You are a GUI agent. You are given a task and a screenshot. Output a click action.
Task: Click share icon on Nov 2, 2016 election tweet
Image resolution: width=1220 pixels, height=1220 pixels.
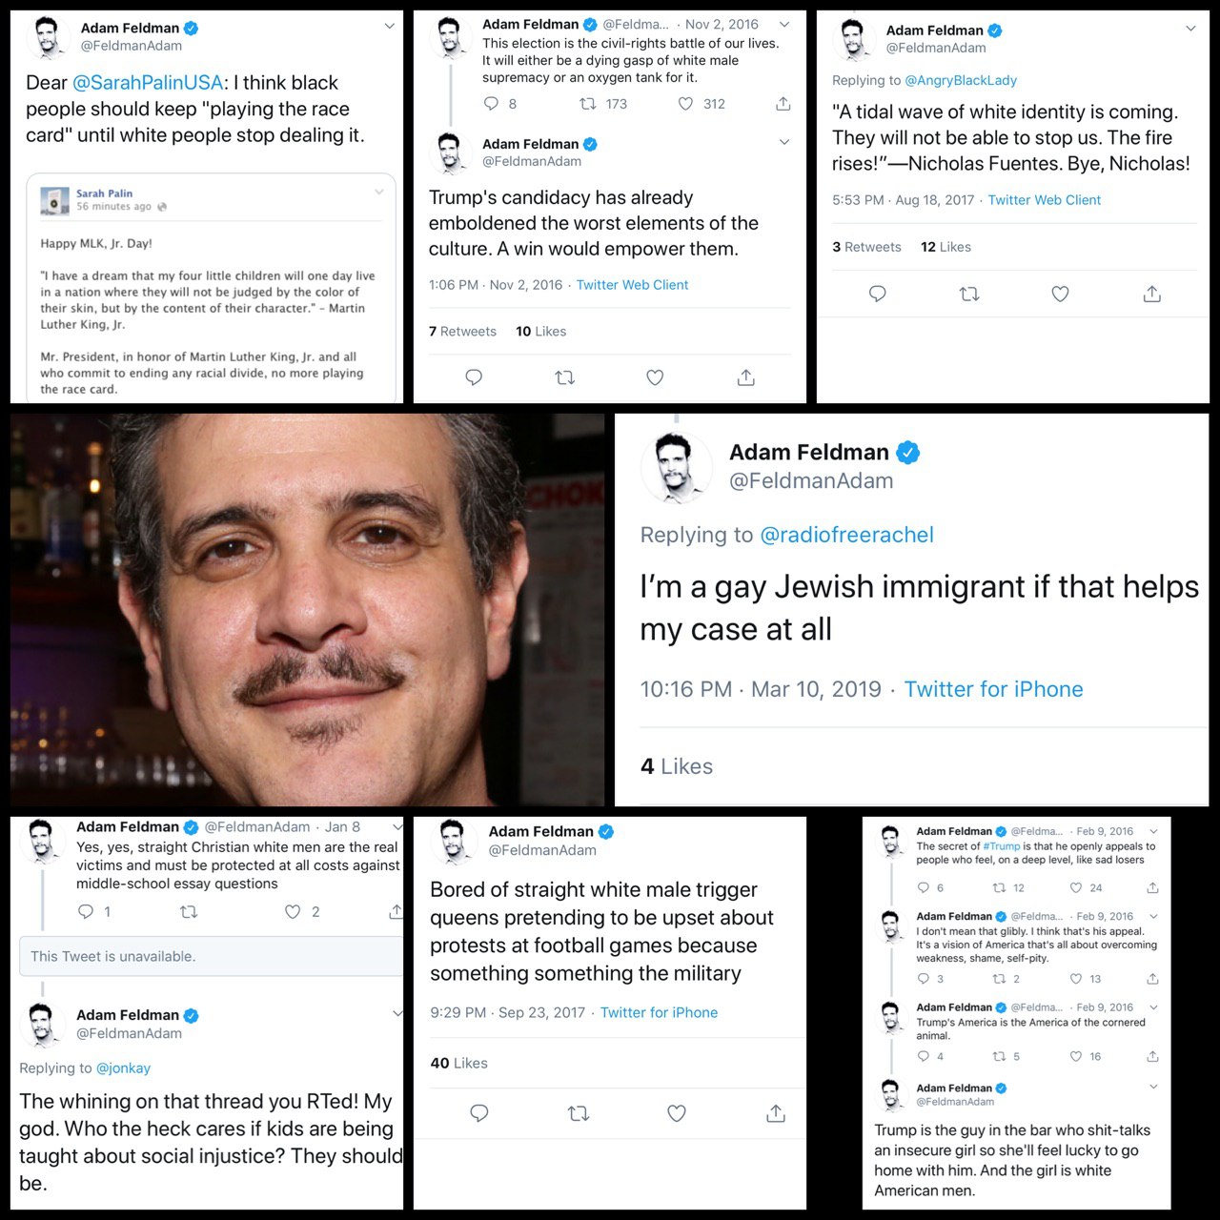(783, 104)
